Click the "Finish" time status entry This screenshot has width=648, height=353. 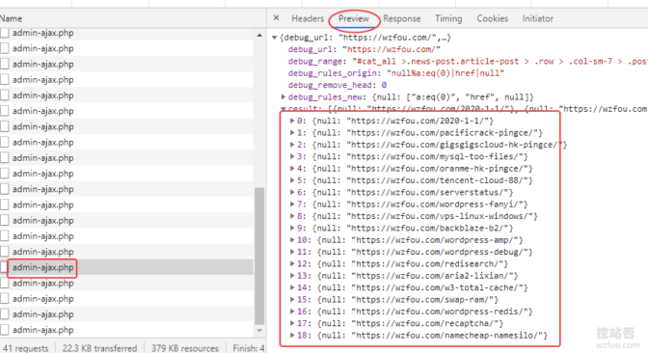point(249,348)
